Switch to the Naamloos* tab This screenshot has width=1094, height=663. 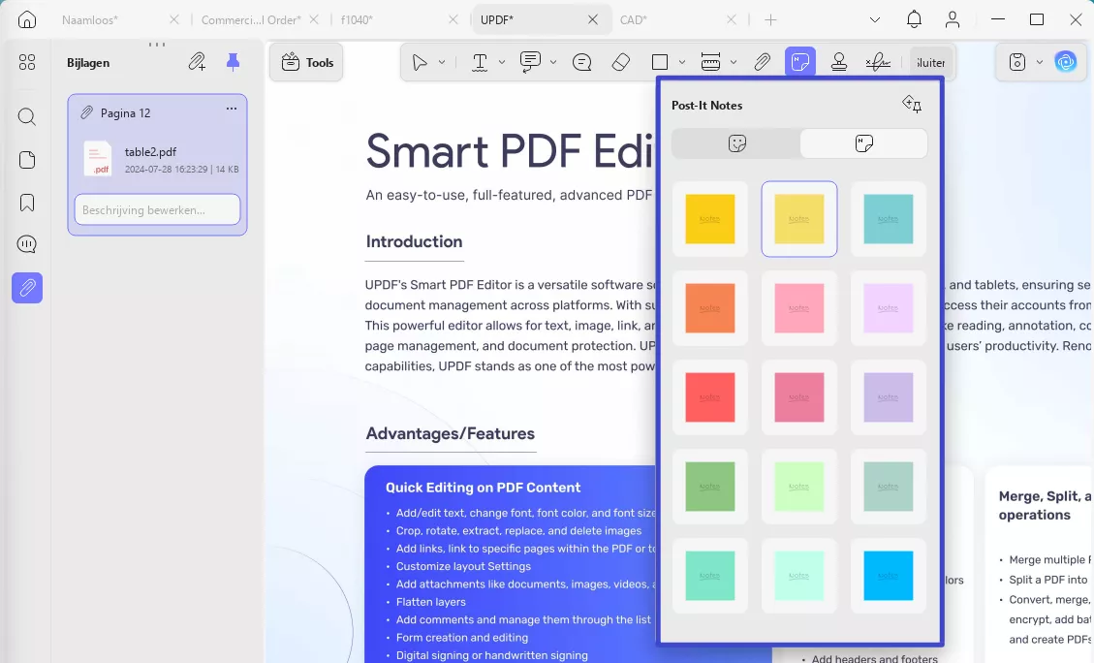pyautogui.click(x=89, y=19)
